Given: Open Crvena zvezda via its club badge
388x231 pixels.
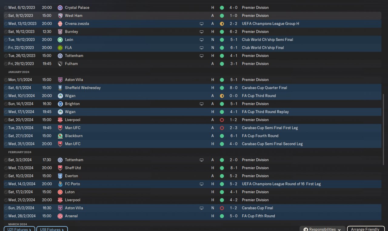Looking at the screenshot, I should coord(60,24).
